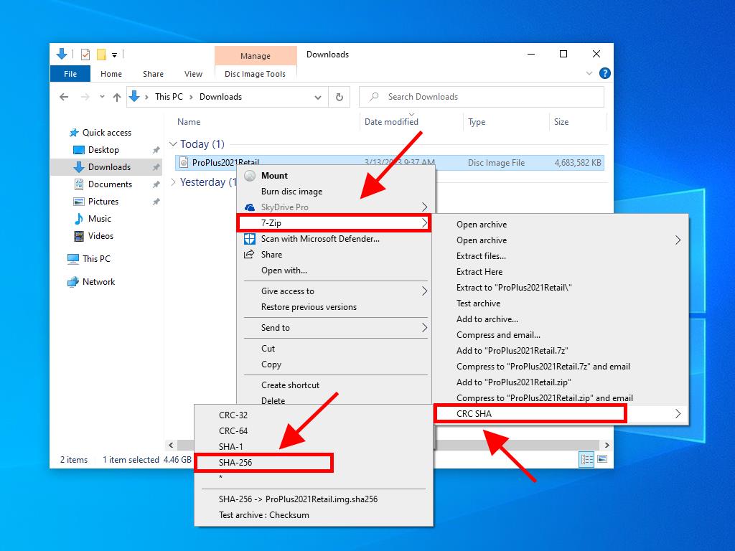735x551 pixels.
Task: Open the Disc Image Tools tab
Action: (x=255, y=74)
